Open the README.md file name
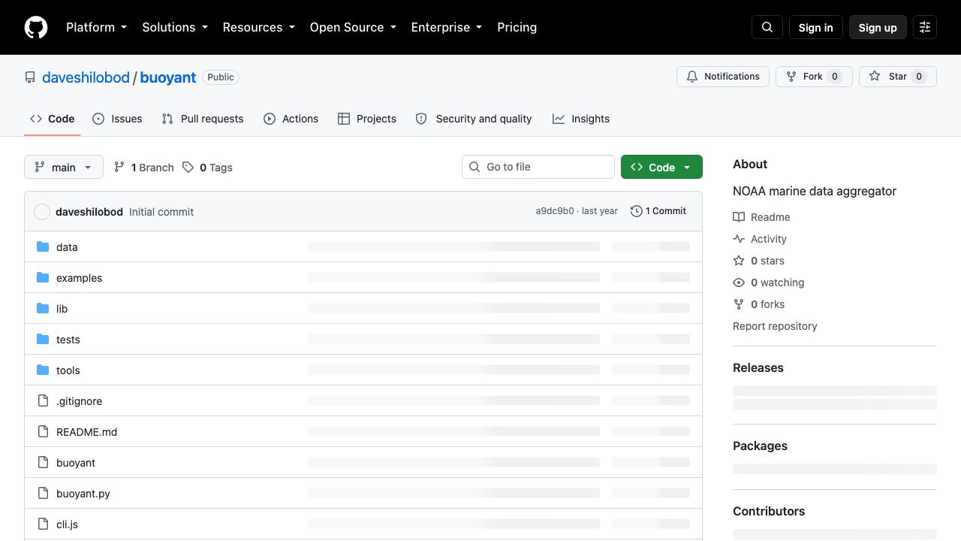961x541 pixels. click(86, 432)
